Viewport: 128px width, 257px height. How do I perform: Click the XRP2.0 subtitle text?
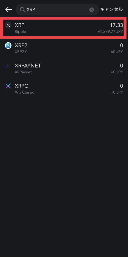tap(21, 52)
